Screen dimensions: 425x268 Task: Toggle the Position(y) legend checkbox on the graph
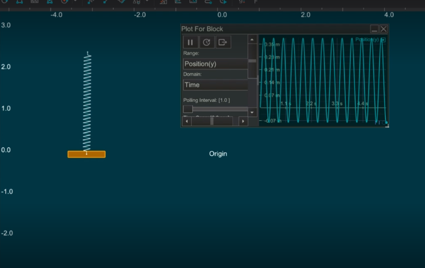click(383, 40)
